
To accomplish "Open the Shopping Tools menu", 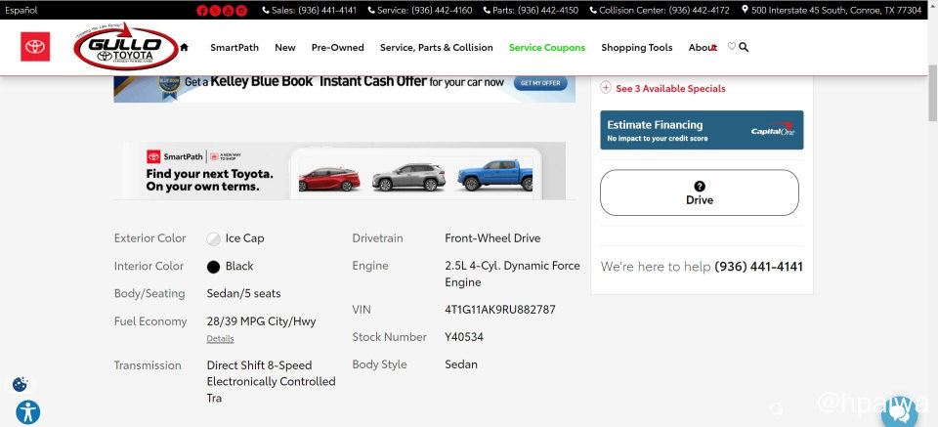I will [x=636, y=47].
